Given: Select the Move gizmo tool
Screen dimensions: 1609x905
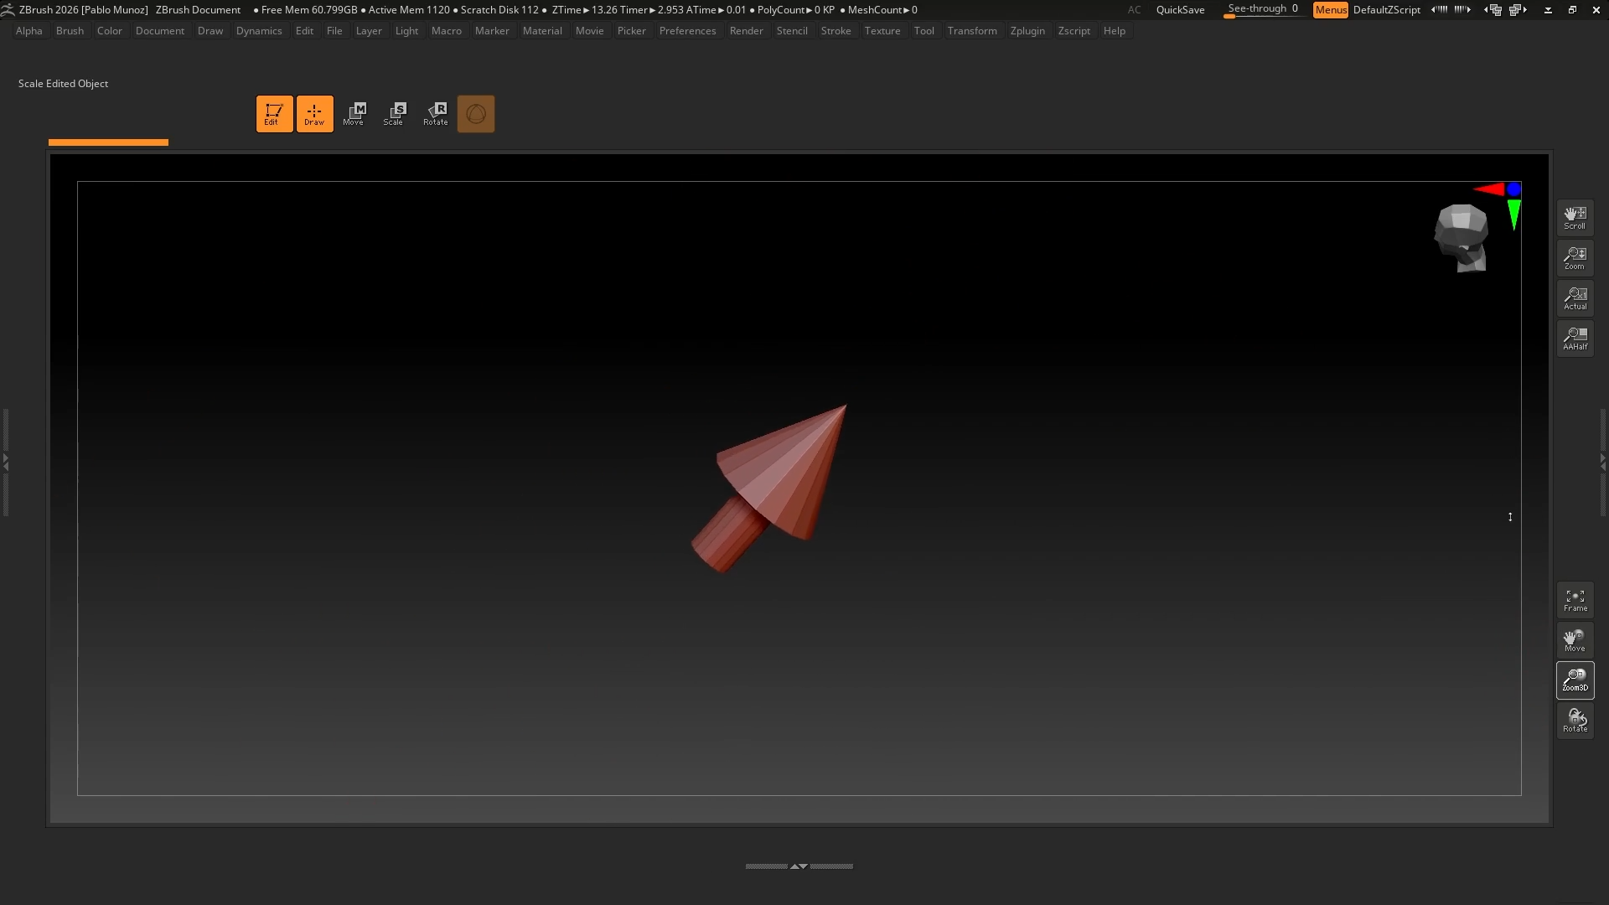Looking at the screenshot, I should pos(354,114).
